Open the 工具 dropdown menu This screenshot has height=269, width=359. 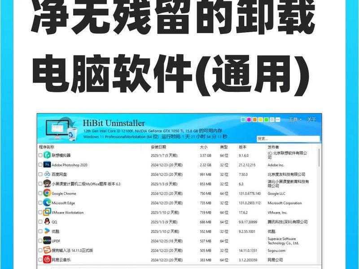click(x=295, y=119)
